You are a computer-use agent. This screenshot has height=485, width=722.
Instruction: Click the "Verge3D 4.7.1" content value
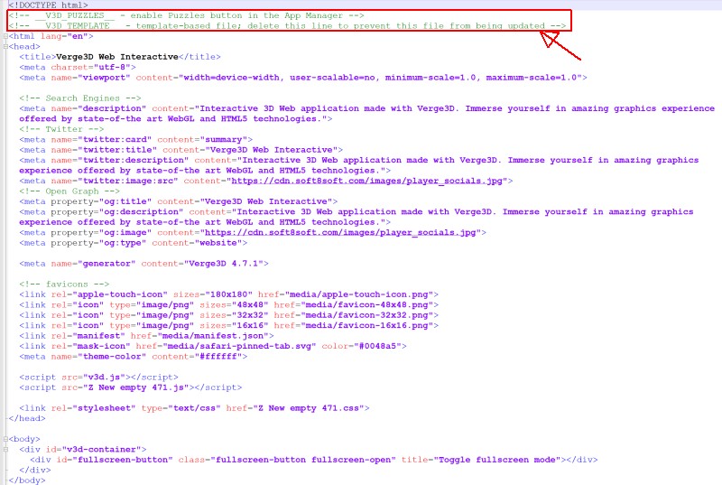pos(223,264)
